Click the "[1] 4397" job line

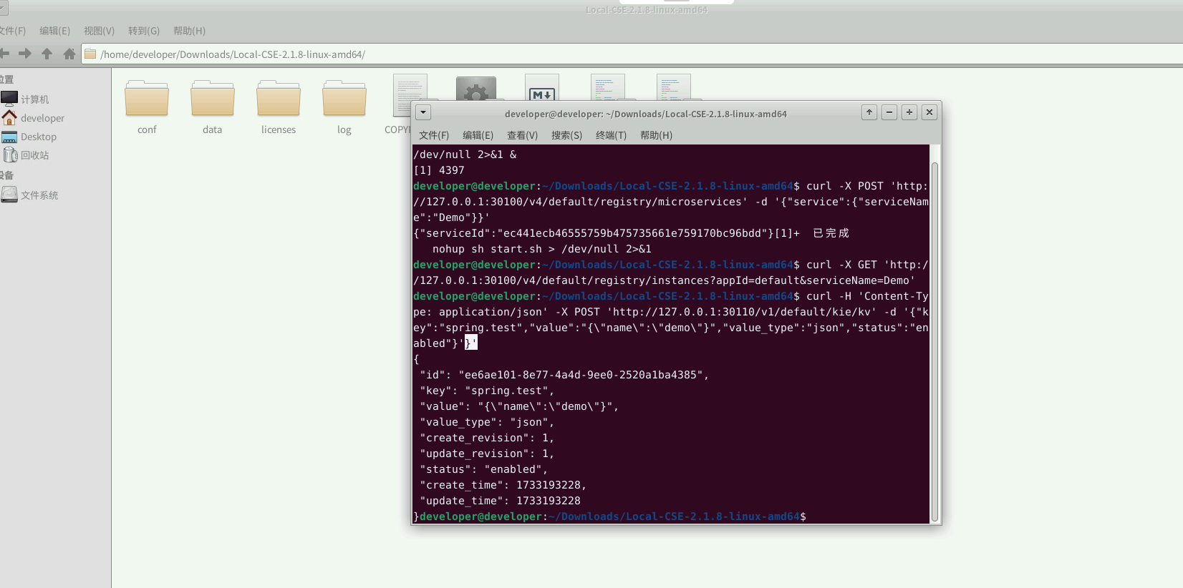pos(439,170)
